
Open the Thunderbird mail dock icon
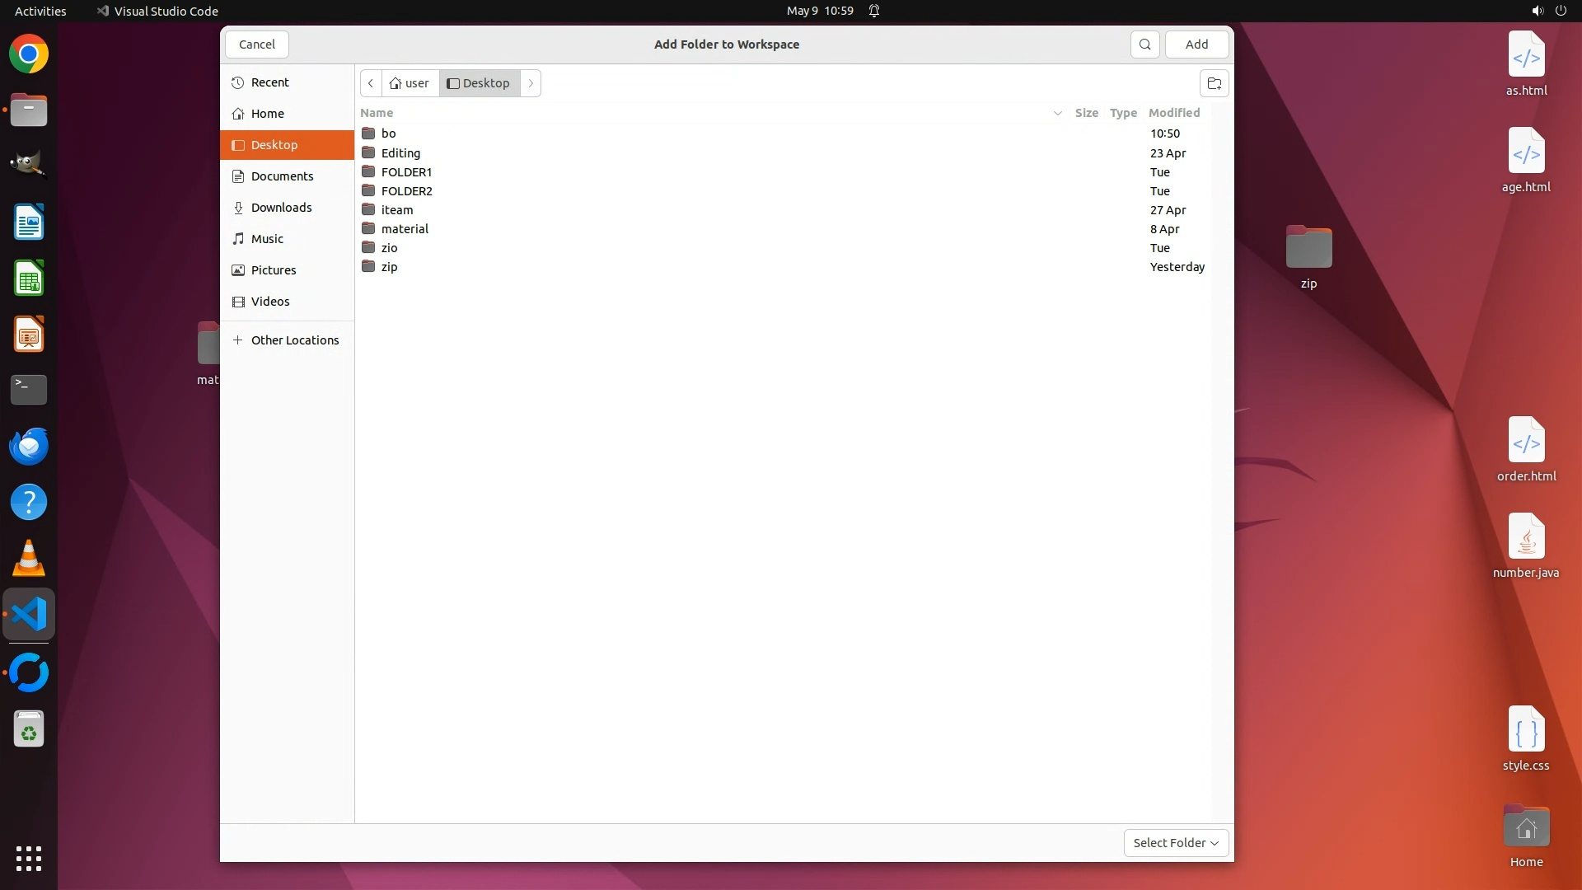tap(29, 447)
